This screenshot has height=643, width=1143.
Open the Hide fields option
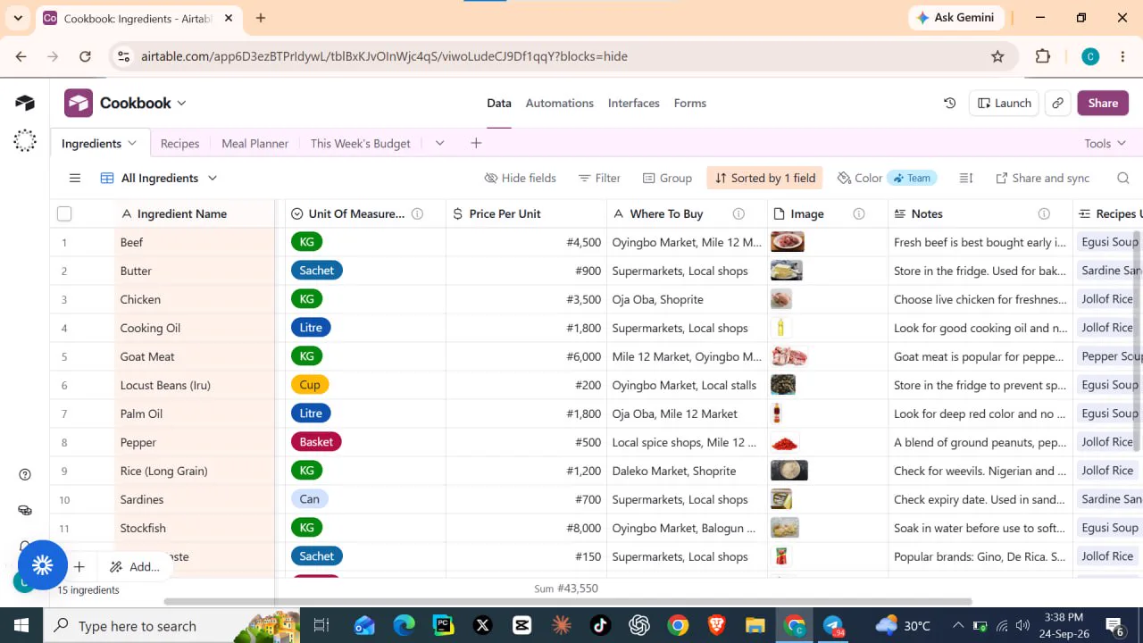tap(520, 178)
